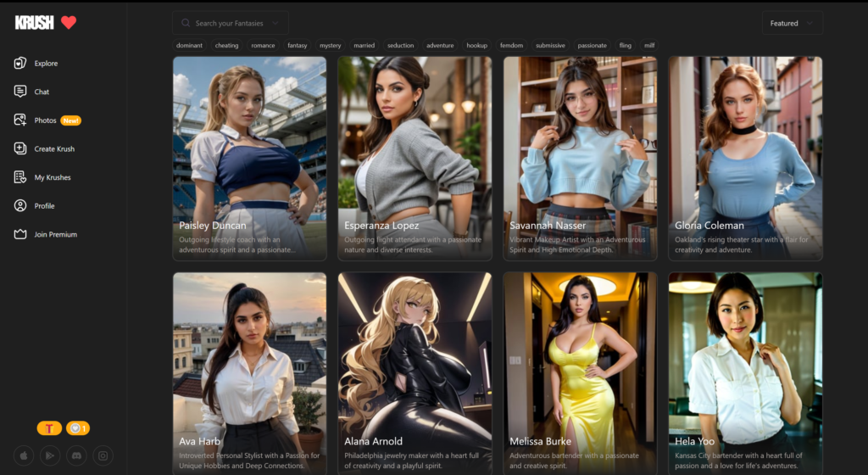Image resolution: width=868 pixels, height=475 pixels.
Task: Select the submissive tag chip
Action: [x=550, y=46]
